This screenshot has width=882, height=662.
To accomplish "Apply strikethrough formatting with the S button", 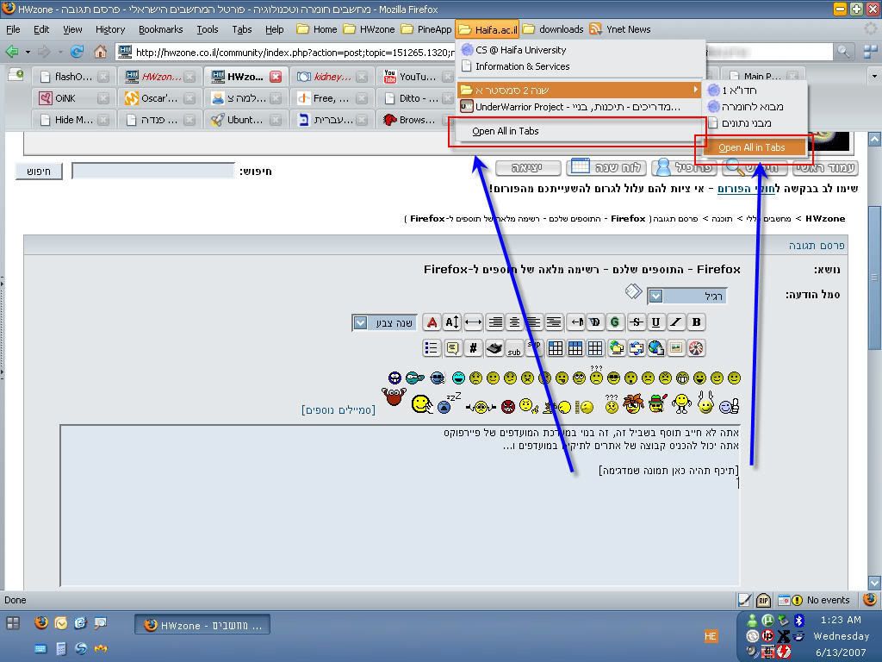I will pyautogui.click(x=636, y=322).
